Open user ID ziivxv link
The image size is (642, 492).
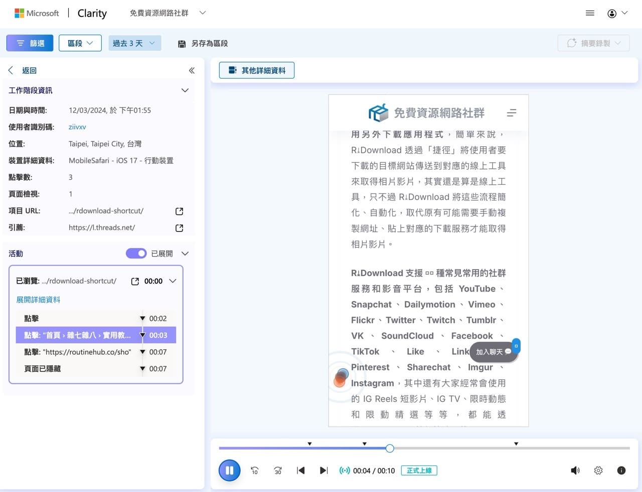(x=77, y=127)
